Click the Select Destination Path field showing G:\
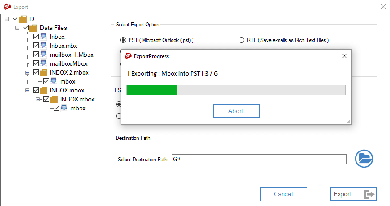The width and height of the screenshot is (390, 206). click(259, 159)
